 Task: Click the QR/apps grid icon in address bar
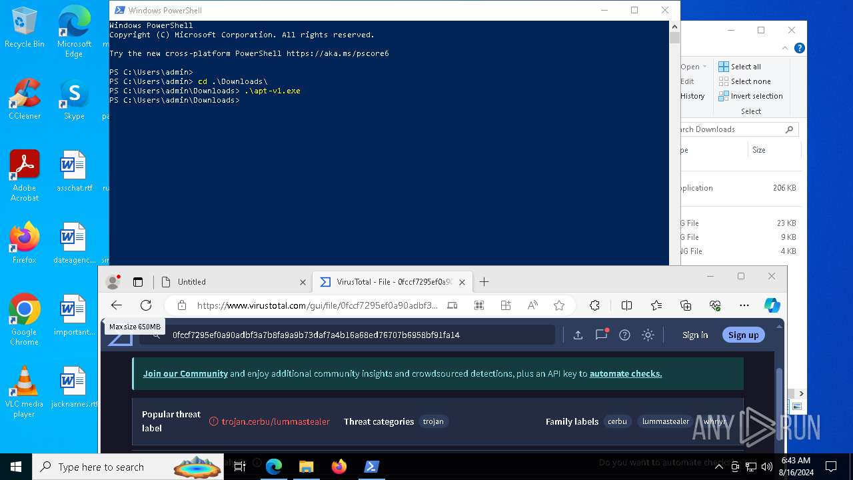pos(478,305)
